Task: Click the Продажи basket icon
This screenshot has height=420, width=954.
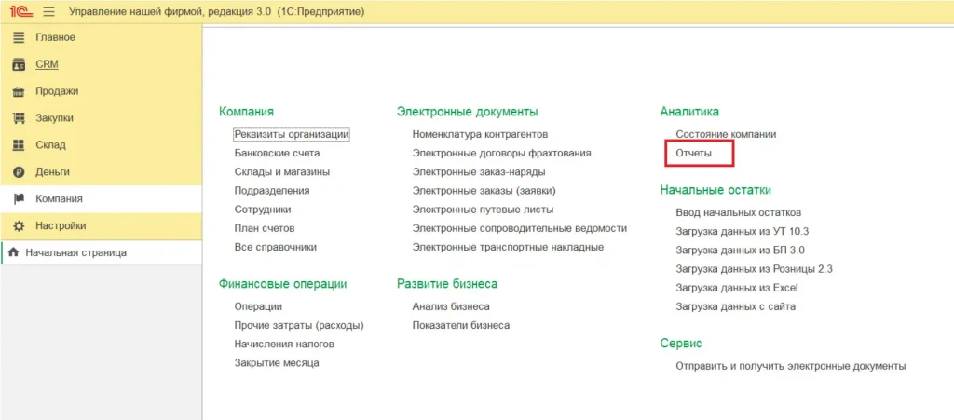Action: point(18,91)
